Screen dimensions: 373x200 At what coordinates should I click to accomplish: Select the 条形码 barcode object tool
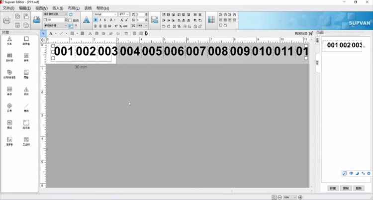(x=9, y=57)
